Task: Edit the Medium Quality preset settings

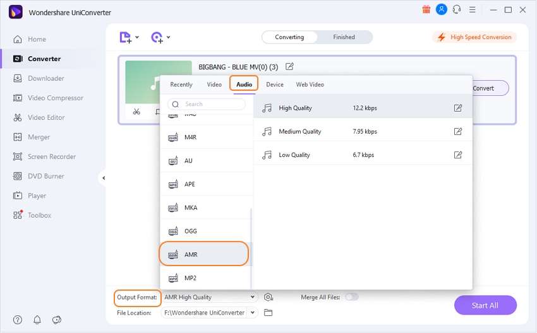Action: click(458, 132)
